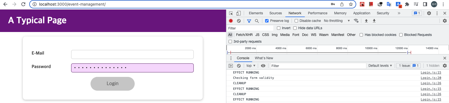The height and width of the screenshot is (103, 449).
Task: Open Chrome three-dot menu
Action: (443, 4)
